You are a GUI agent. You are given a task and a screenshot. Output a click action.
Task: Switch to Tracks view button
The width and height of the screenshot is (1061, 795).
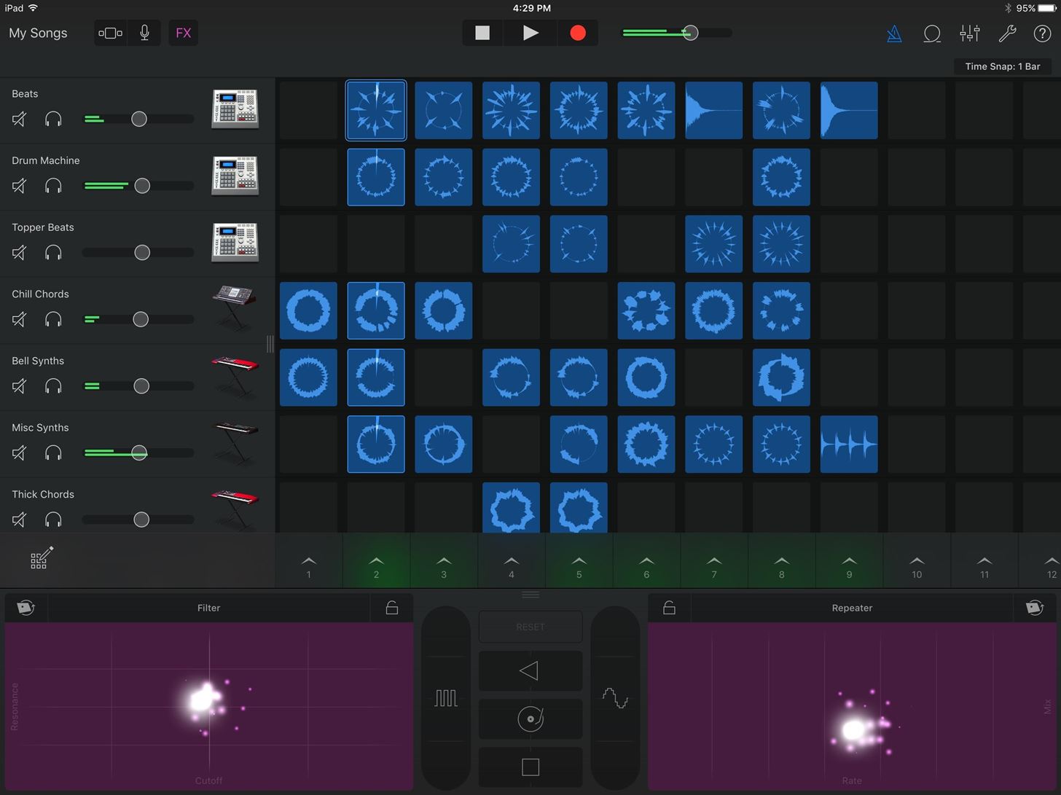click(x=111, y=33)
